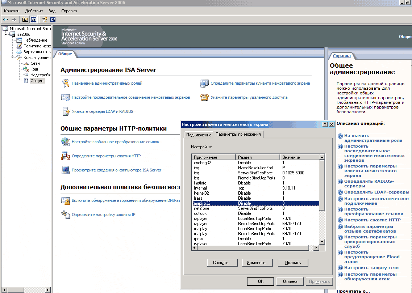The image size is (412, 293).
Task: Click the Up one level folder icon
Action: (x=25, y=20)
